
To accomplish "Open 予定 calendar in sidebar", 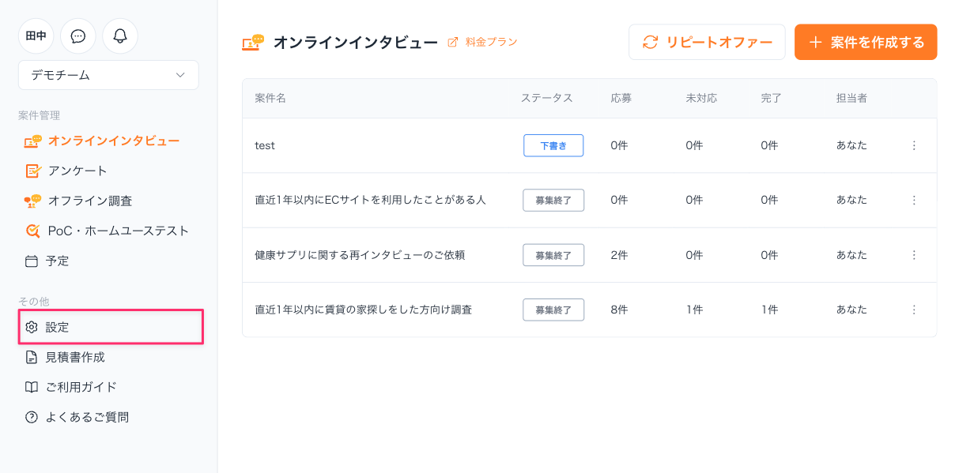I will [57, 261].
